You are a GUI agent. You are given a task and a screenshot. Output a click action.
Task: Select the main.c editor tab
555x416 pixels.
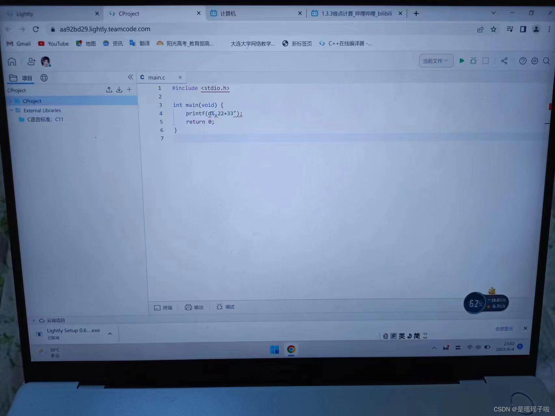pos(156,77)
